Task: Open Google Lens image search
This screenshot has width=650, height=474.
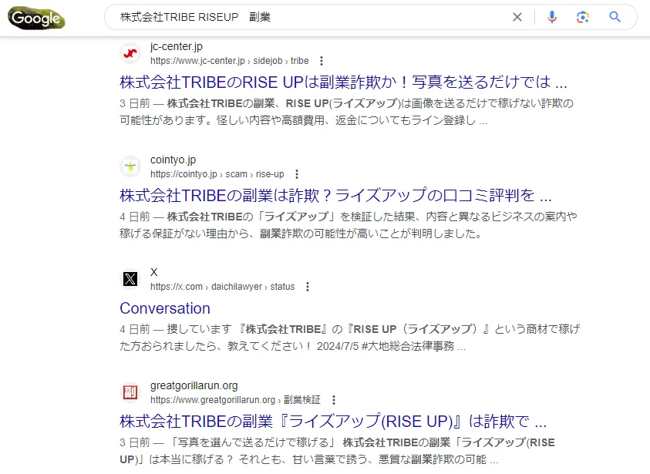Action: (x=583, y=17)
